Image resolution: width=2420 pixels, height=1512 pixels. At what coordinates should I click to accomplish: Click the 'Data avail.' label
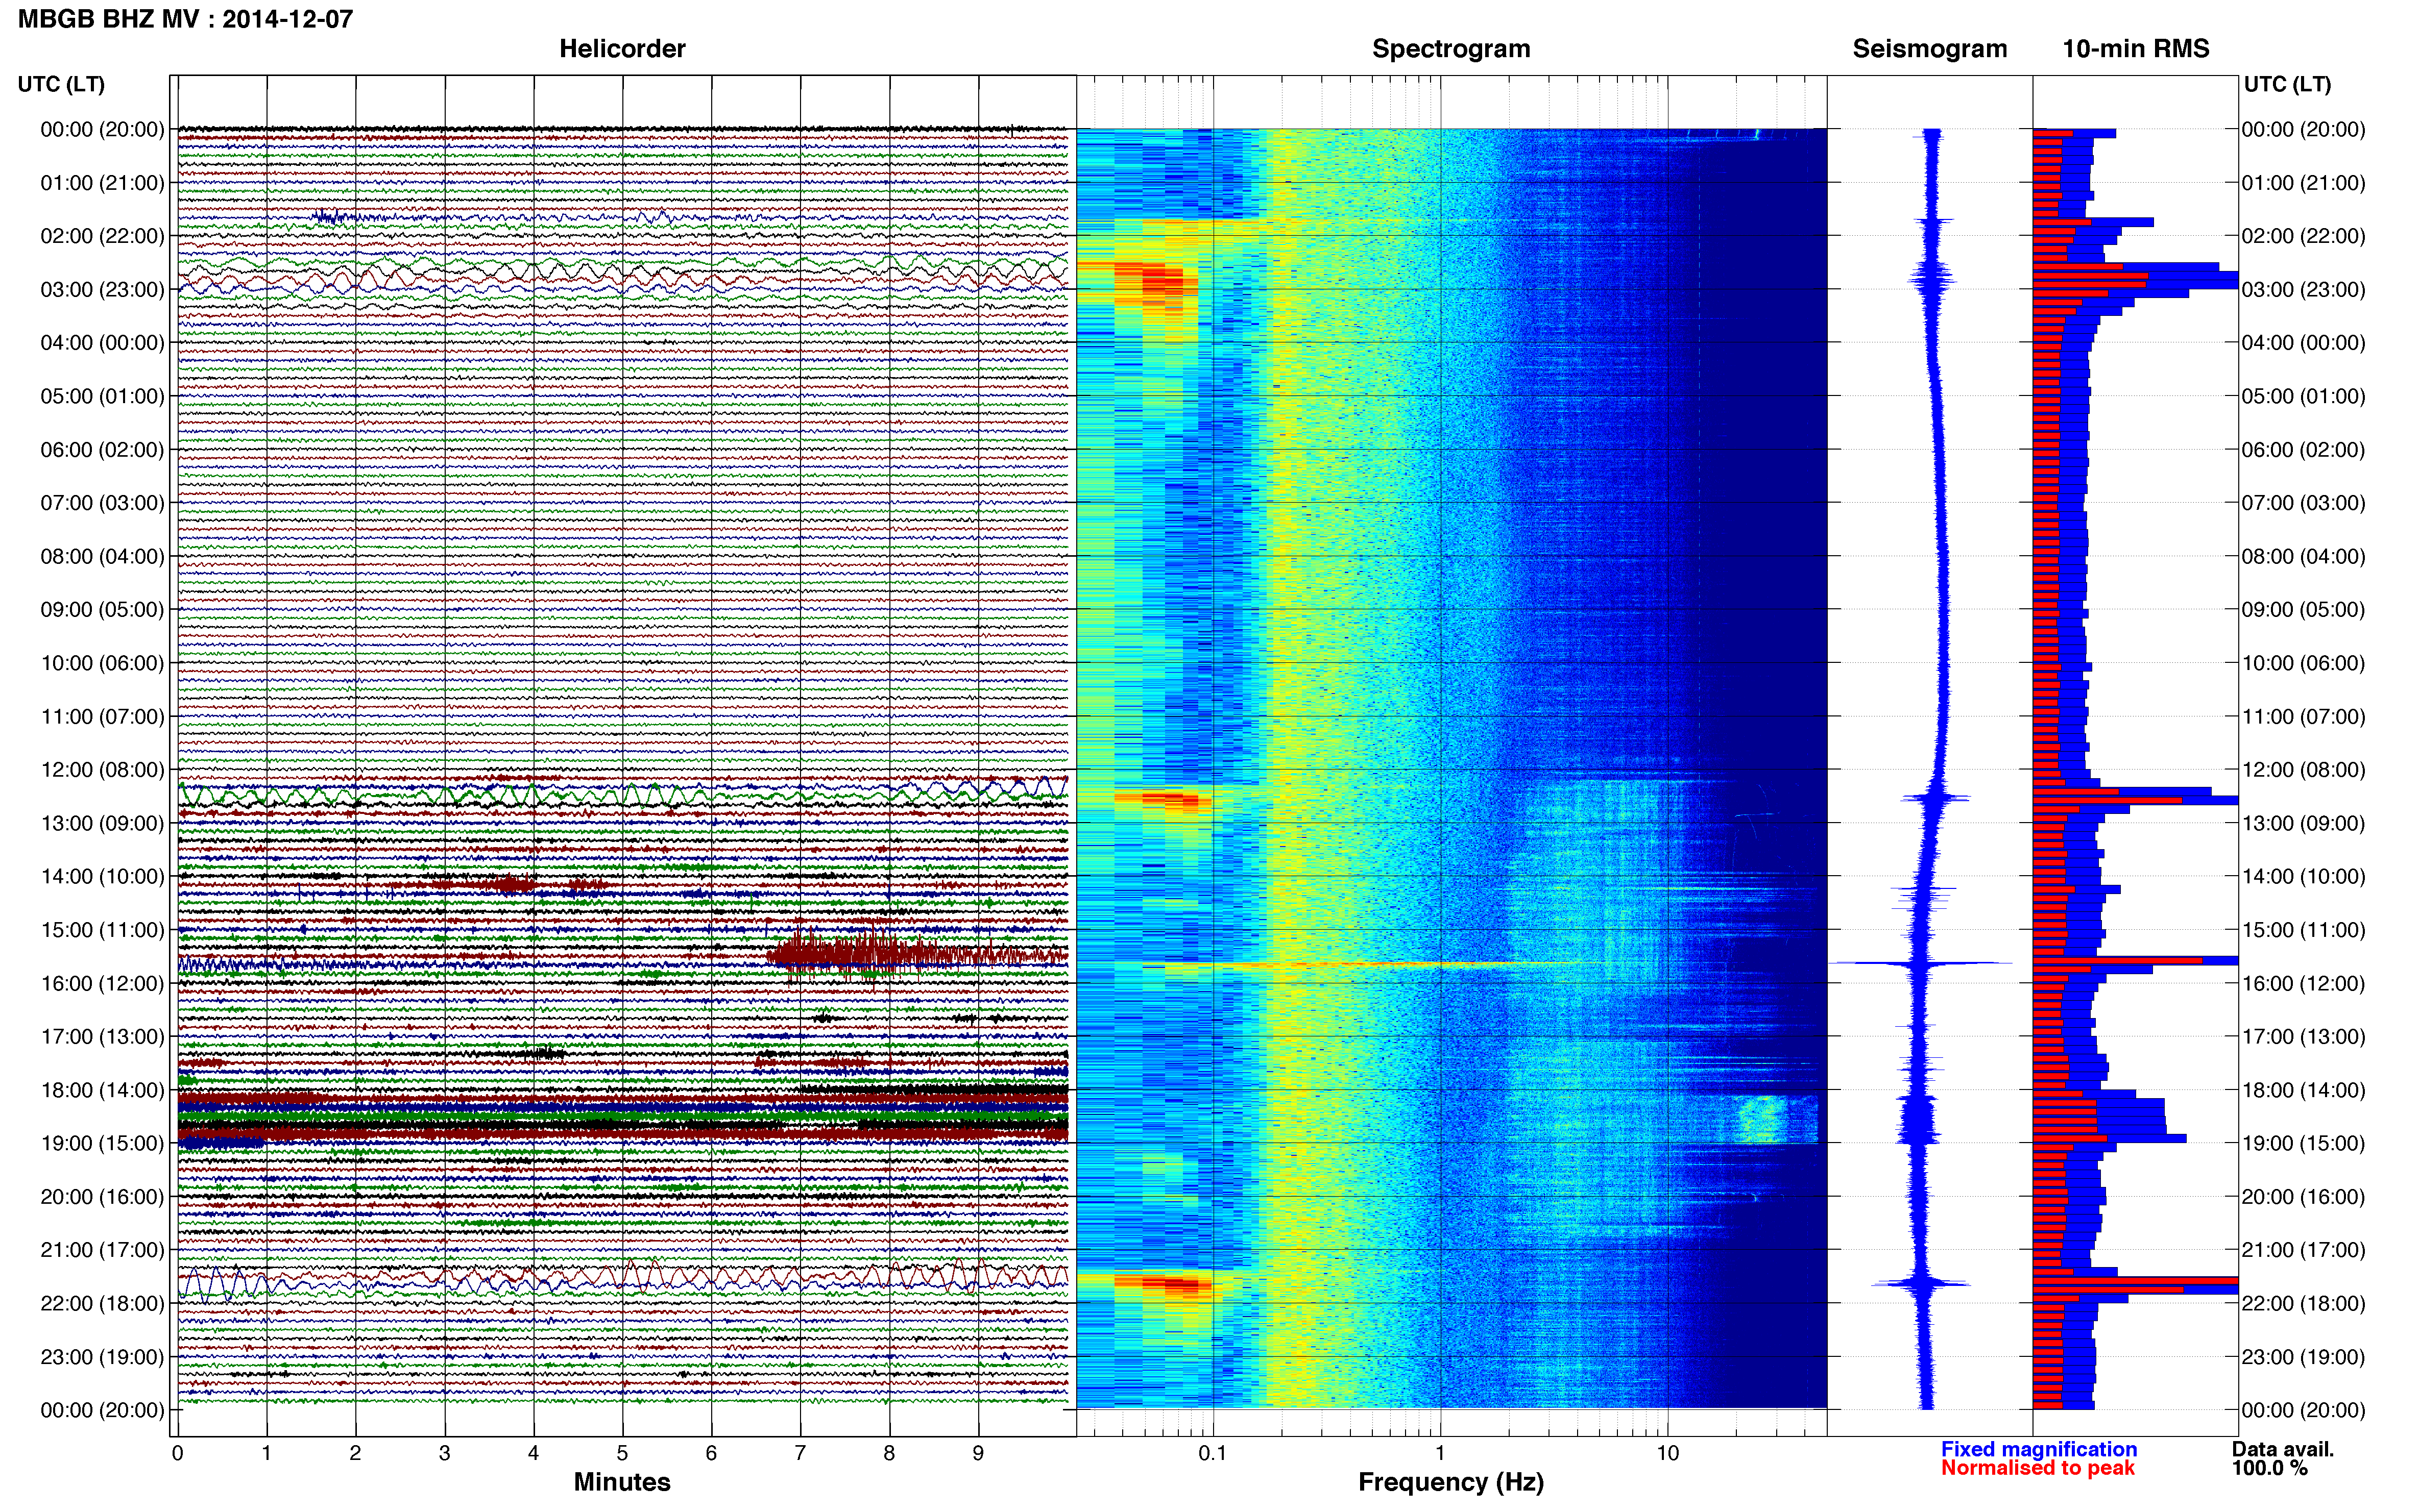point(2283,1449)
